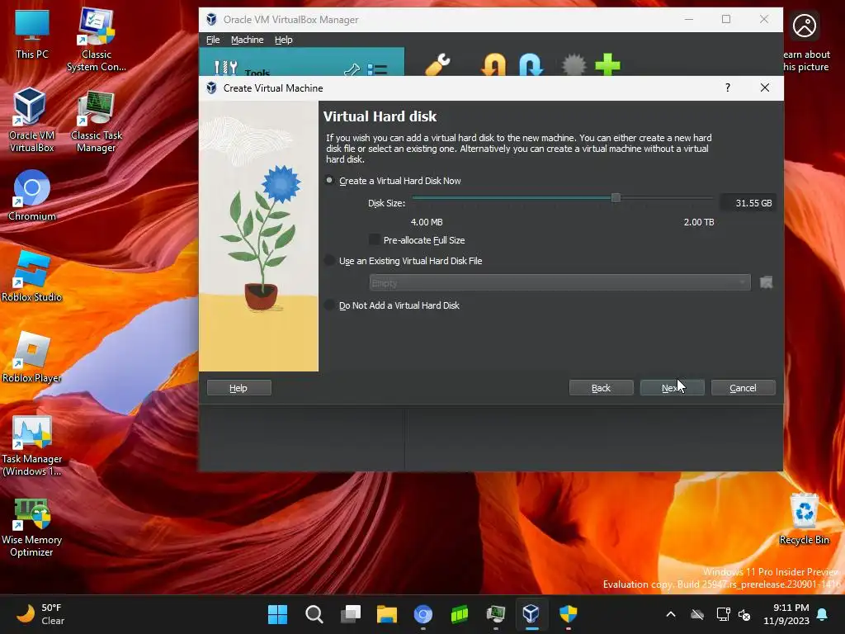Screen dimensions: 845x634
Task: Open the notification bell
Action: (x=823, y=614)
